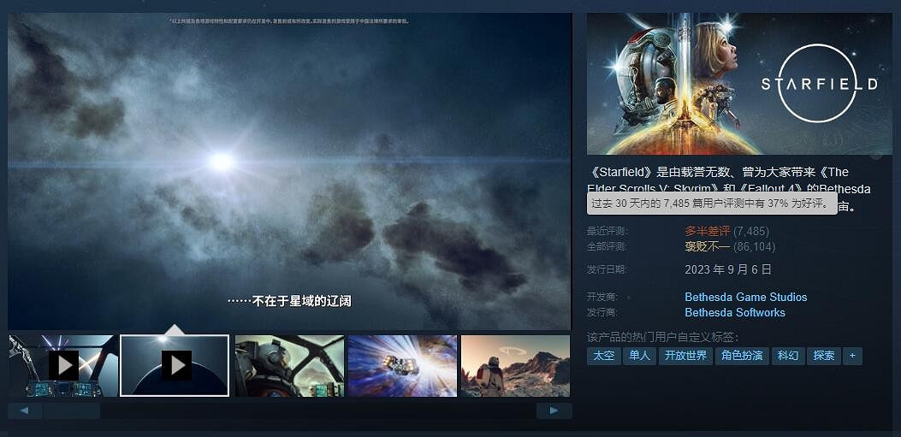Click the release date 2023 年 9 月 6 日
Screen dimensions: 901x437
pyautogui.click(x=728, y=269)
